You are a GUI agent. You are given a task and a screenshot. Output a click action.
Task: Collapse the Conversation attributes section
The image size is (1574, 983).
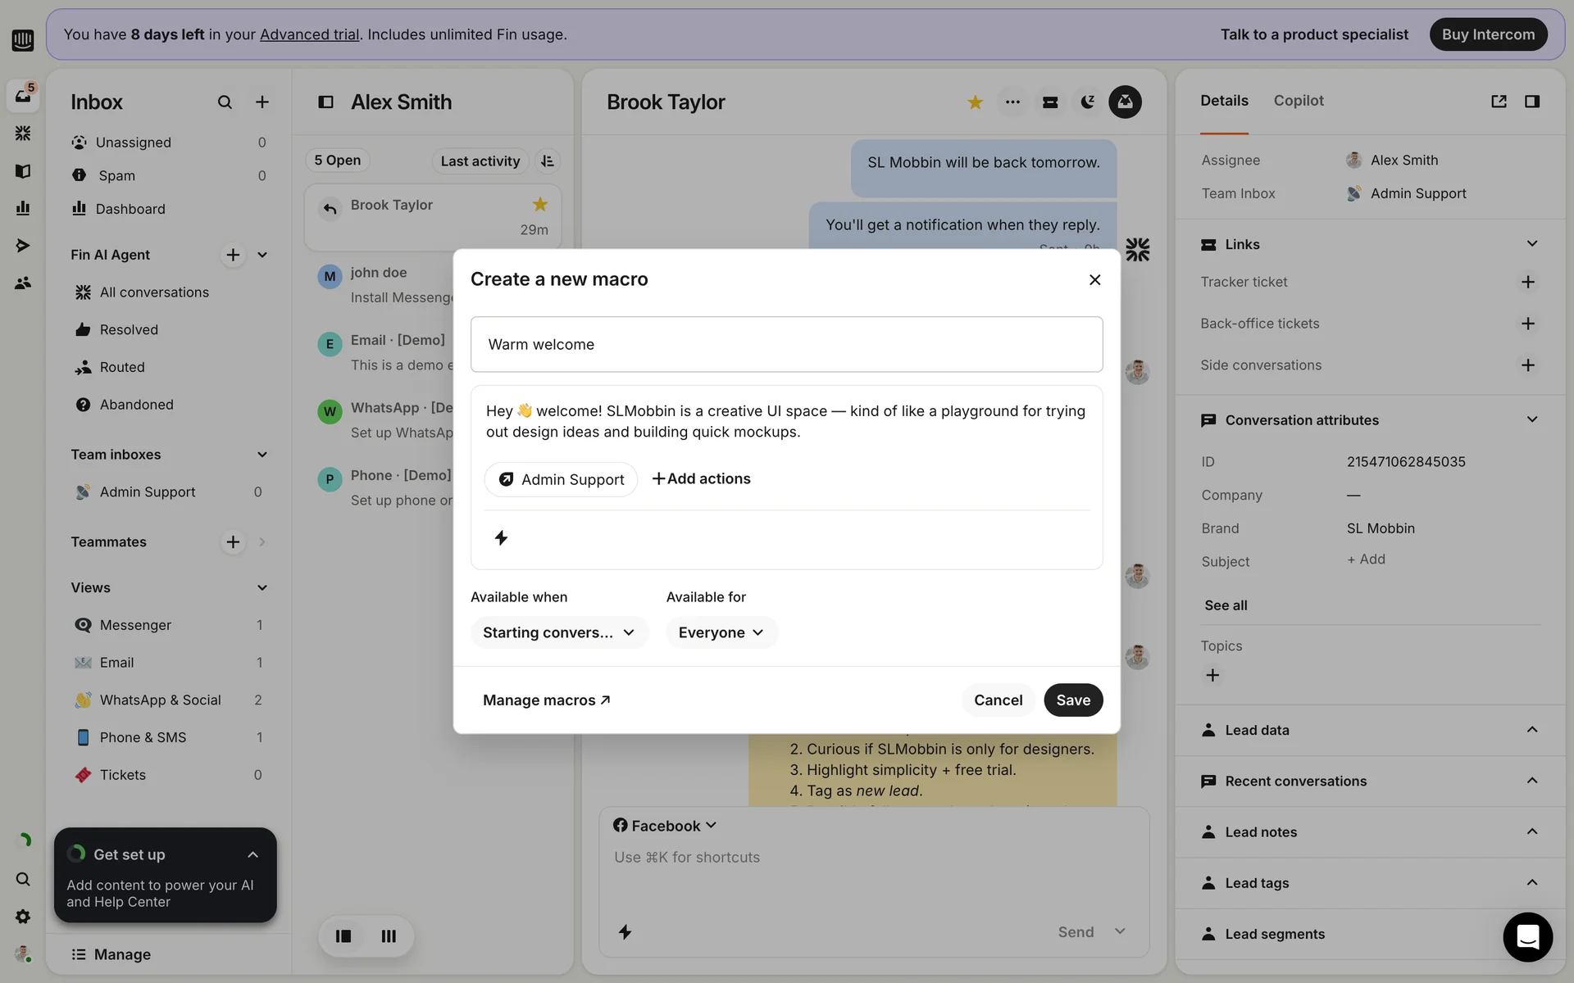coord(1531,419)
